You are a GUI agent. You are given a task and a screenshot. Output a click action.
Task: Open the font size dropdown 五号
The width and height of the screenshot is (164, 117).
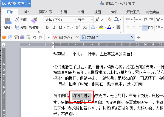85,20
